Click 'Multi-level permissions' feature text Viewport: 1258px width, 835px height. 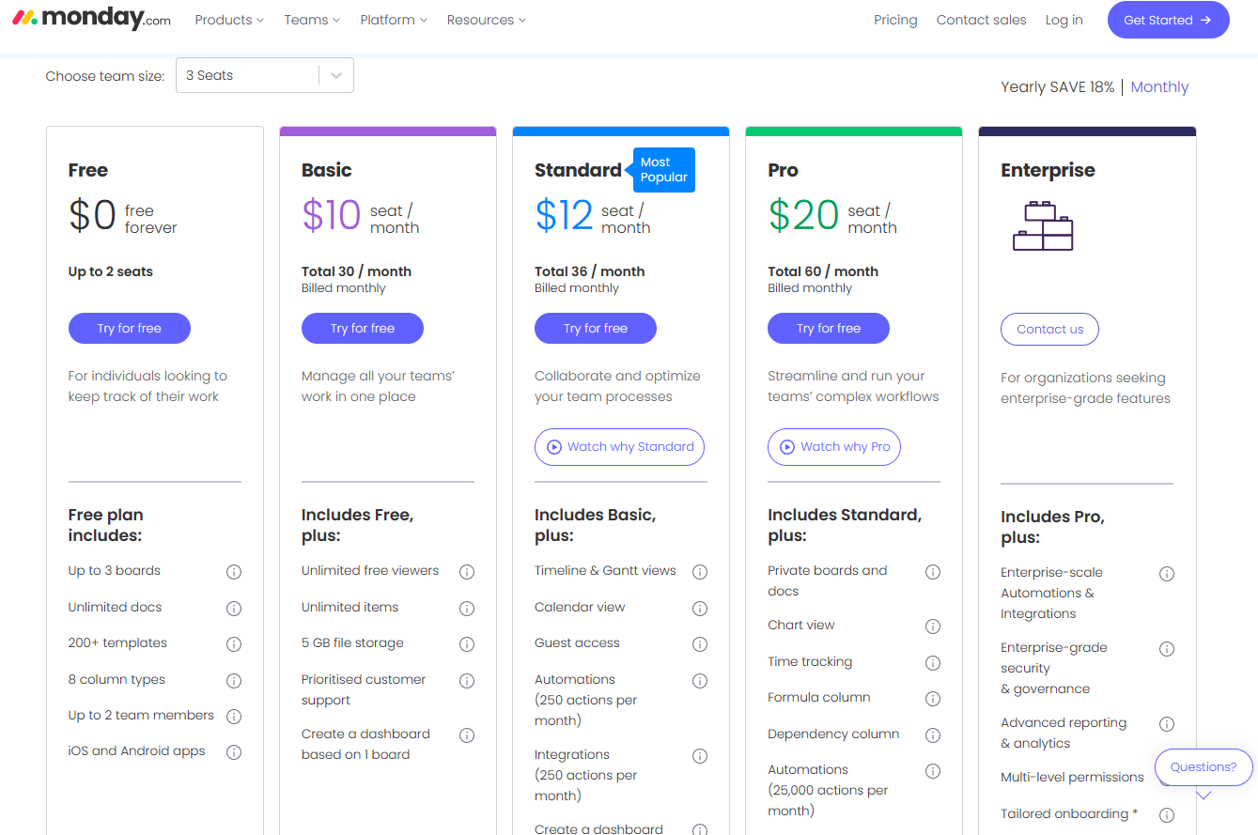(x=1072, y=777)
